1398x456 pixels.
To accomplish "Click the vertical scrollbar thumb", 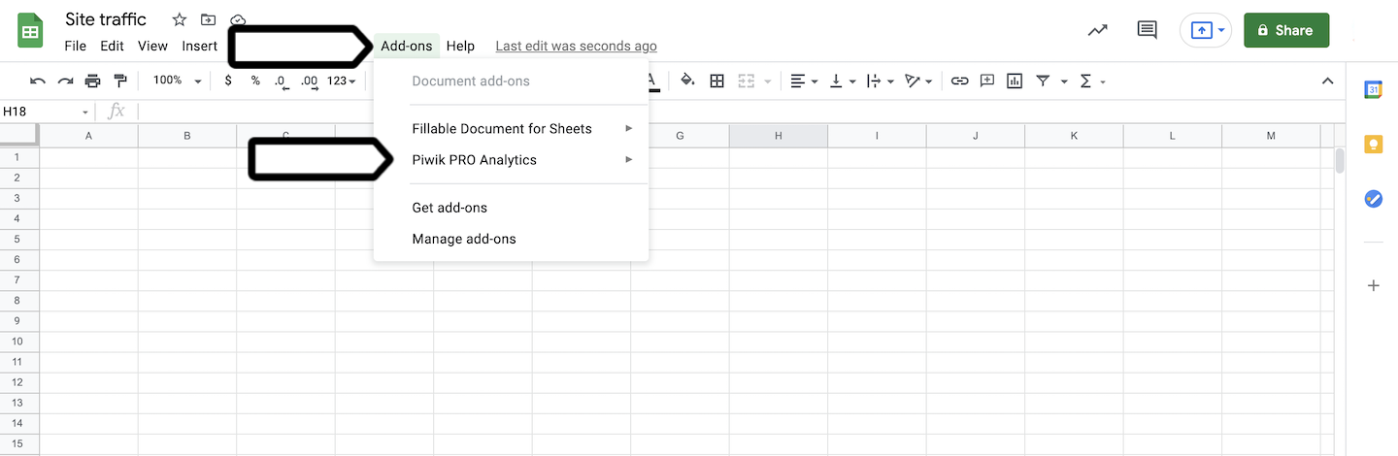I will [x=1340, y=161].
